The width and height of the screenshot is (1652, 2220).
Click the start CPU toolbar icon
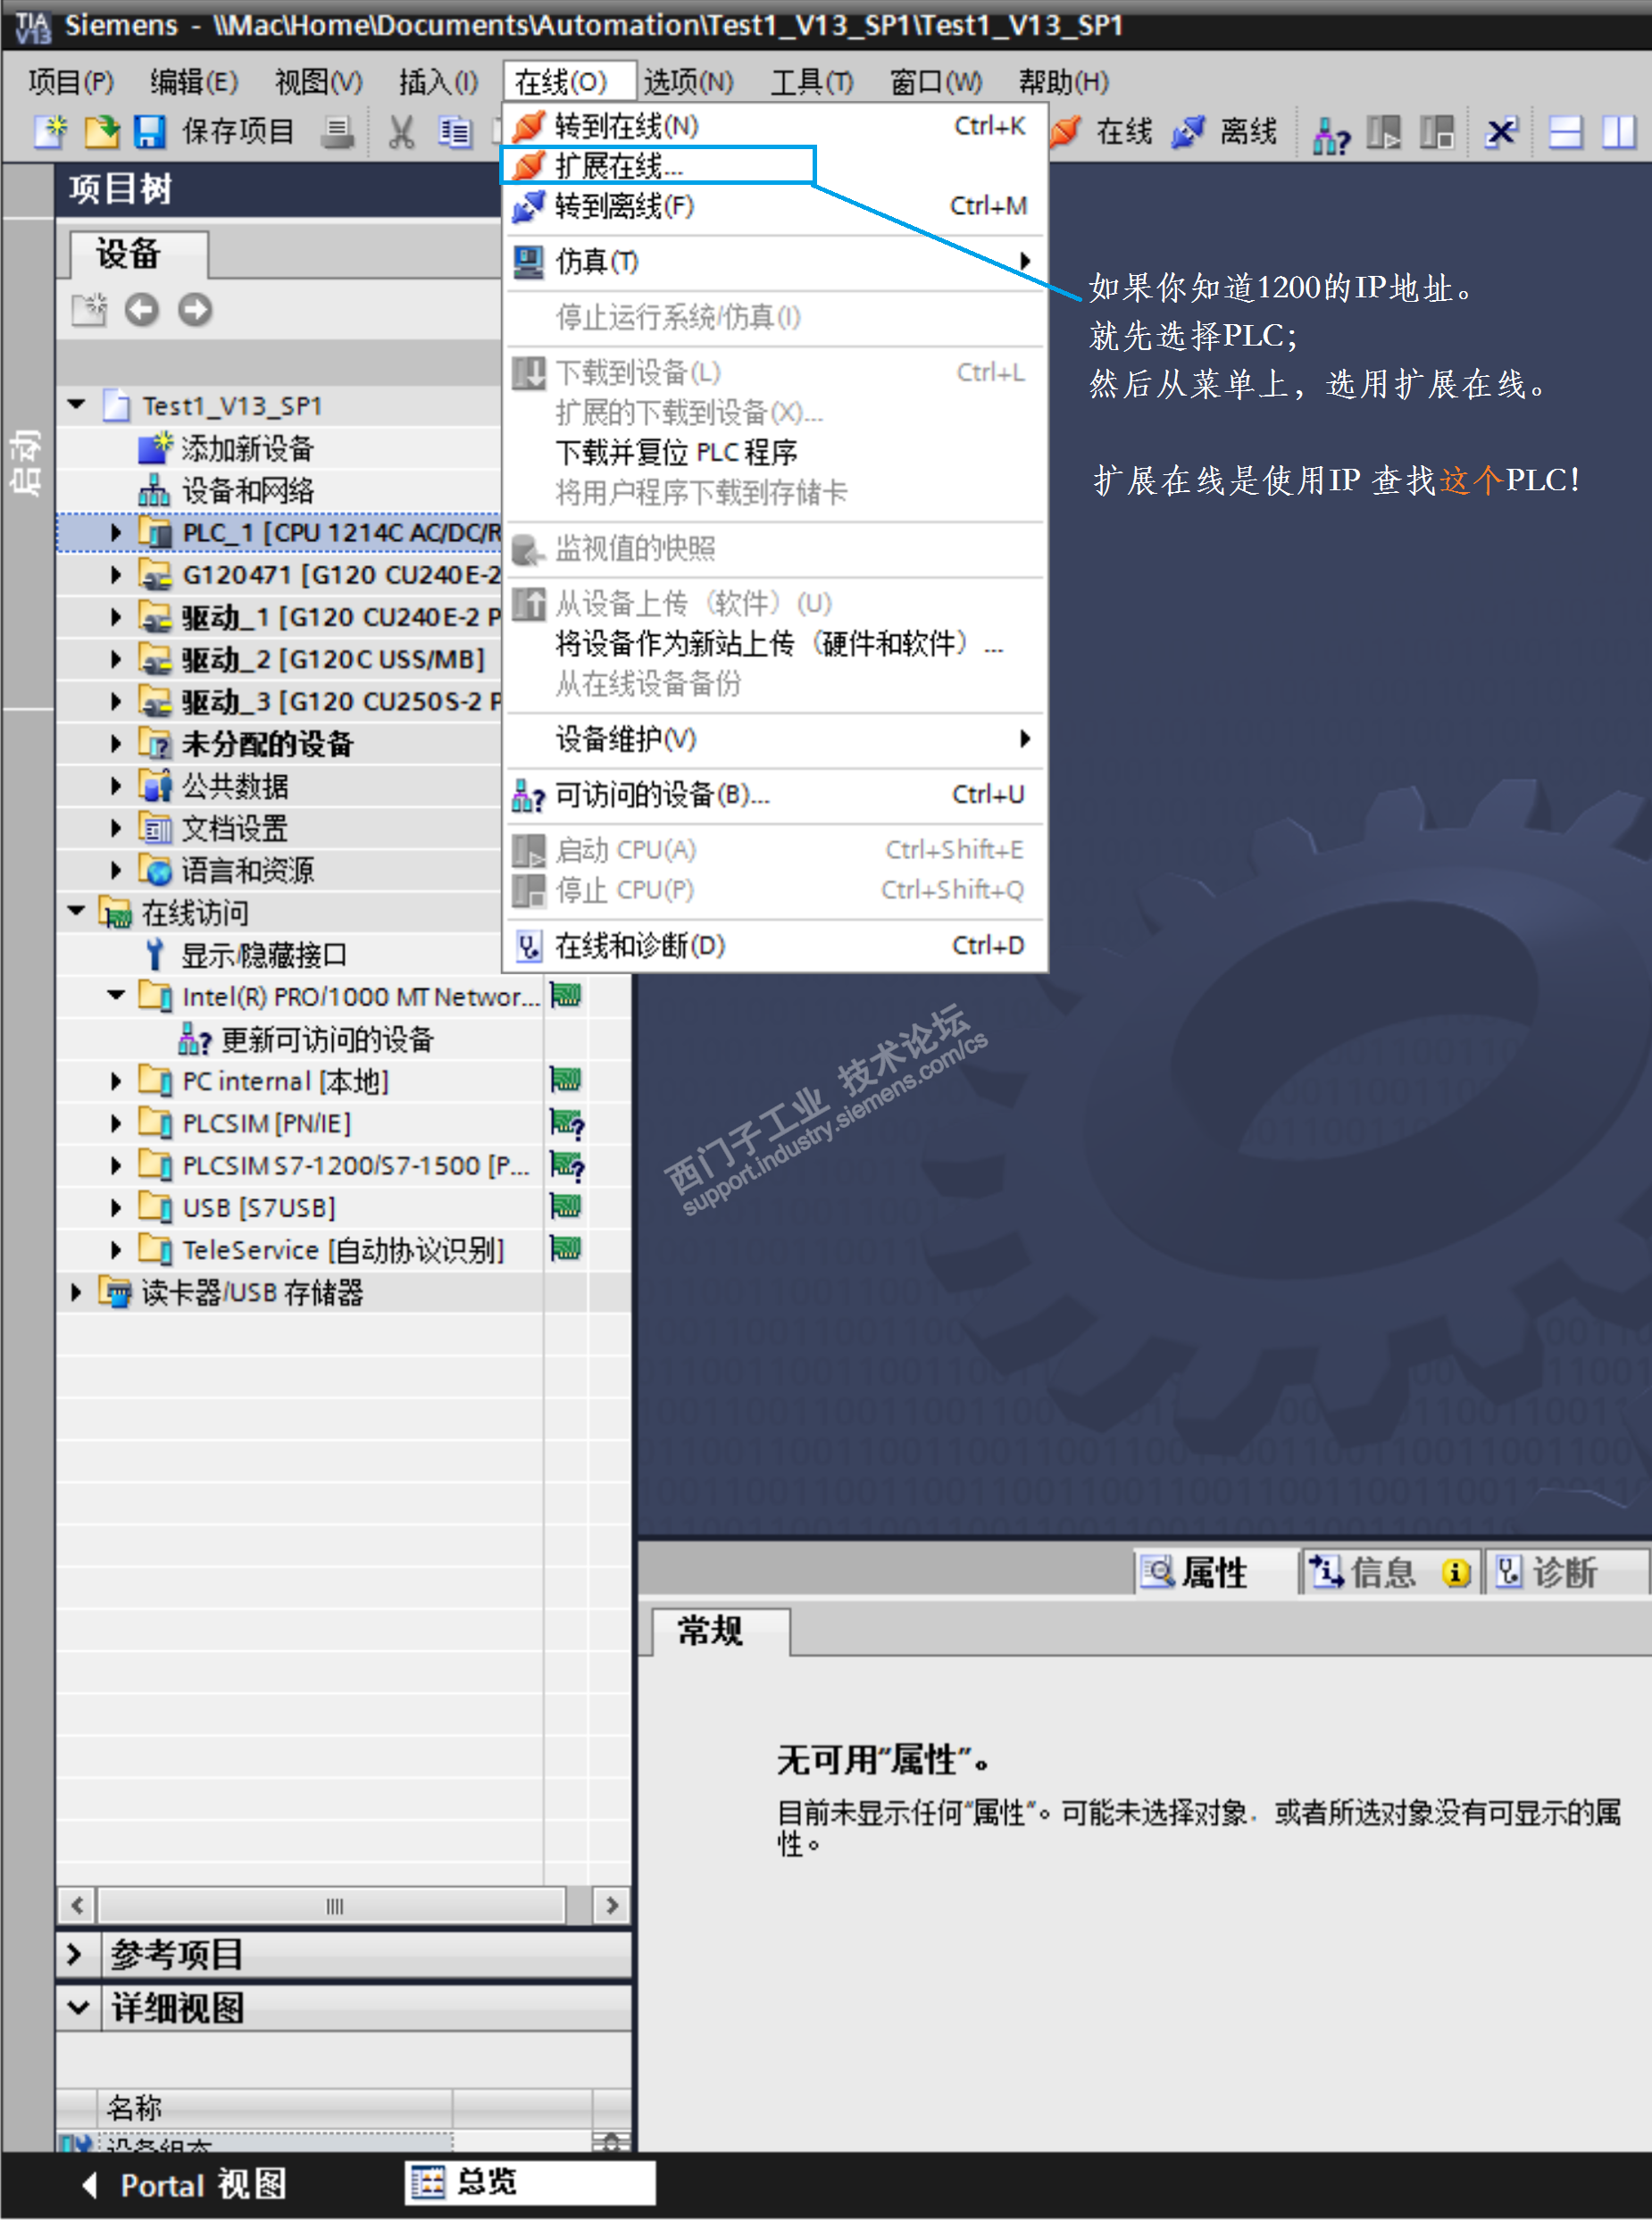pos(1384,132)
